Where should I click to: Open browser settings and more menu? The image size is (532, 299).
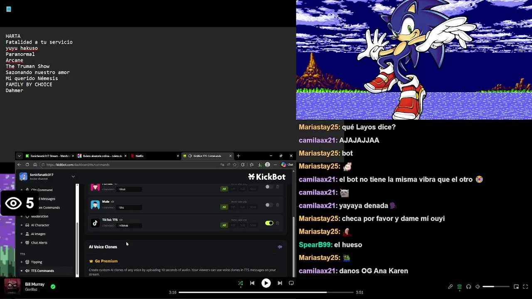(x=275, y=165)
